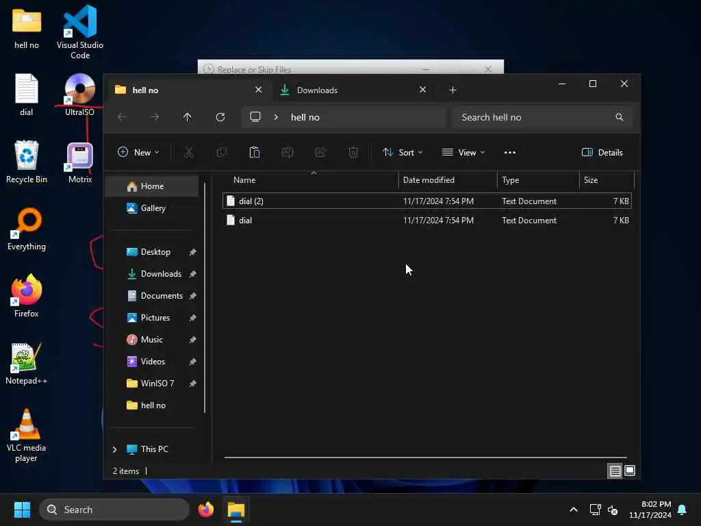
Task: Add a new tab with plus button
Action: coord(453,90)
